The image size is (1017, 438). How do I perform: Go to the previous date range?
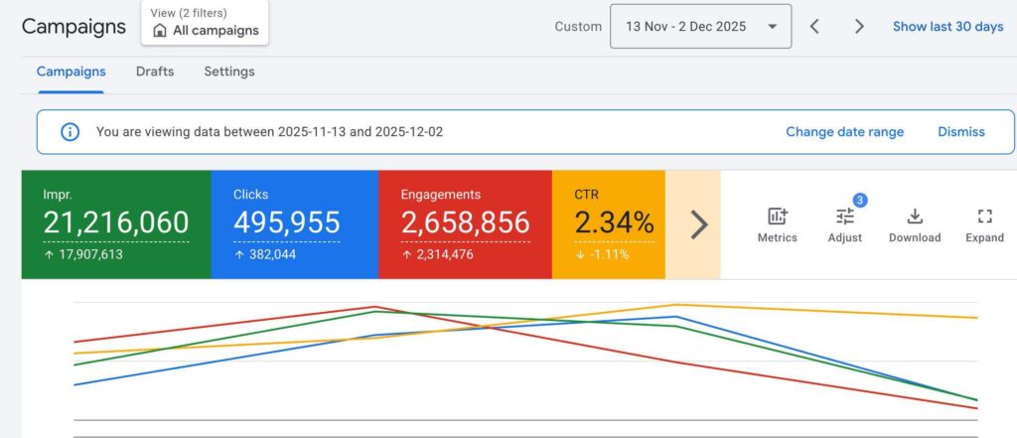814,27
